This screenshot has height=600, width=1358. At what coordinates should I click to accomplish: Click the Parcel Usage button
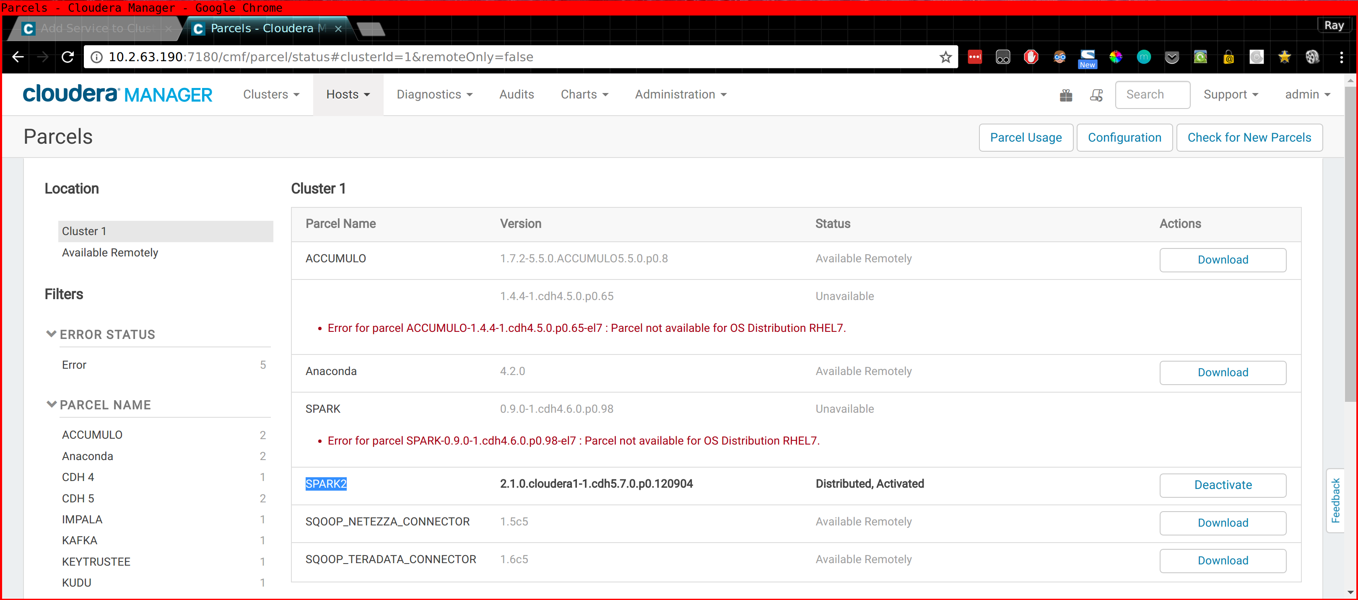coord(1026,137)
